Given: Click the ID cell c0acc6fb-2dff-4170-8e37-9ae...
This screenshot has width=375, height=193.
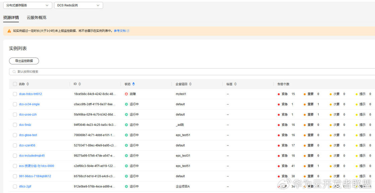Looking at the screenshot, I should pos(95,104).
